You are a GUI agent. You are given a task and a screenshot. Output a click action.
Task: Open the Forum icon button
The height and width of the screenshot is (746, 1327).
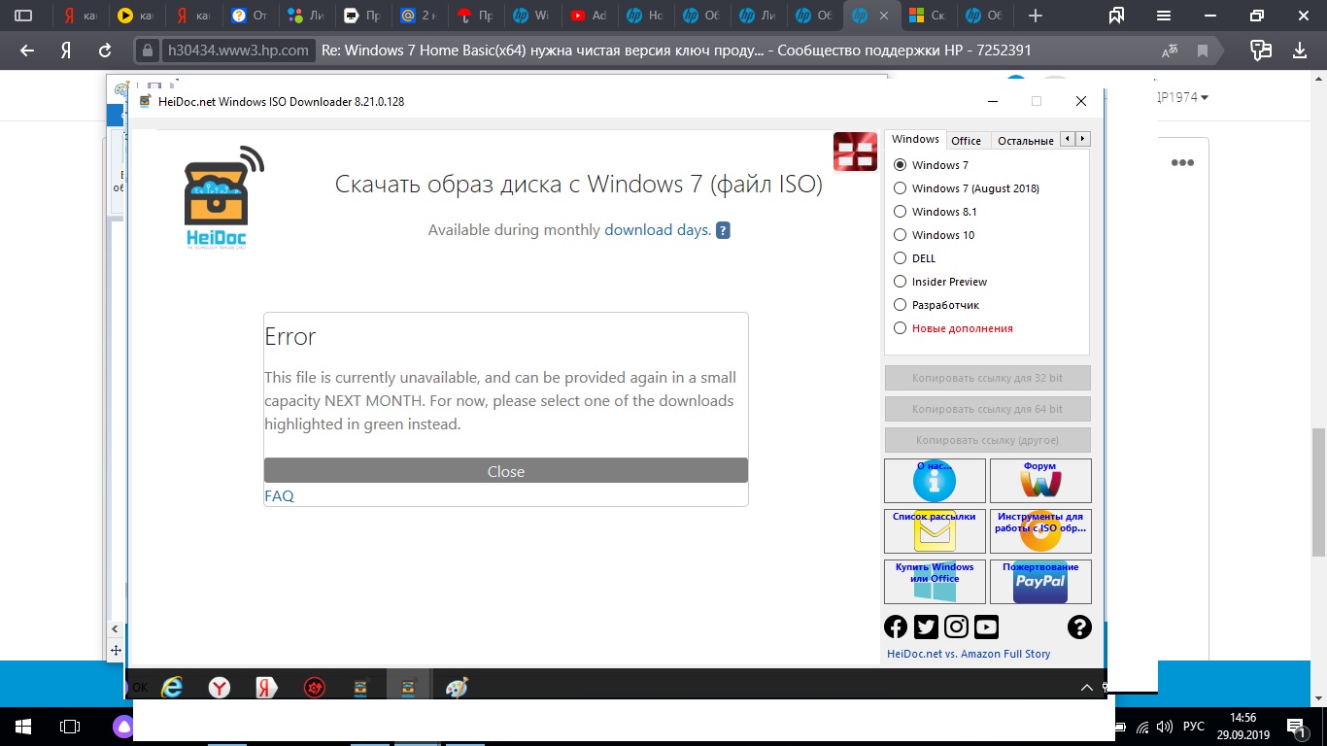1040,481
